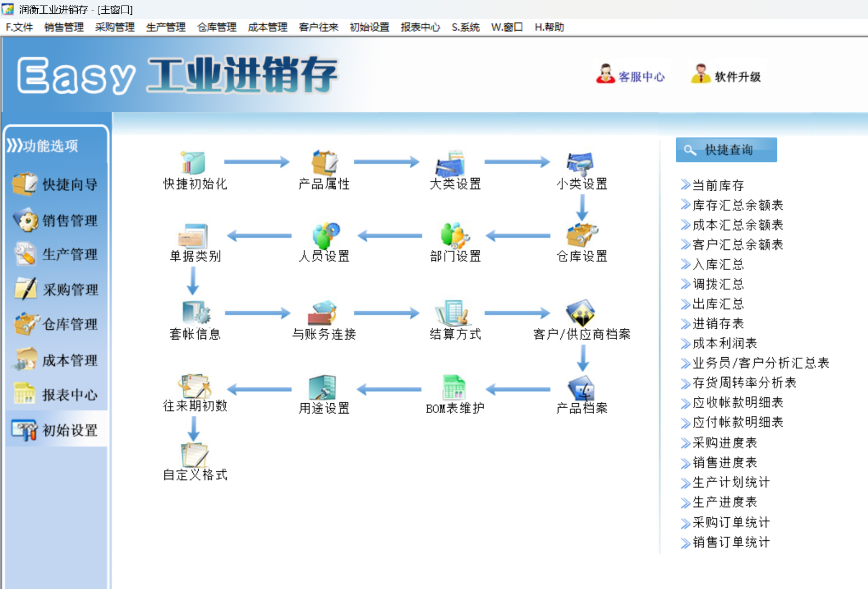Open the 结算方式 icon
This screenshot has width=868, height=589.
[453, 312]
